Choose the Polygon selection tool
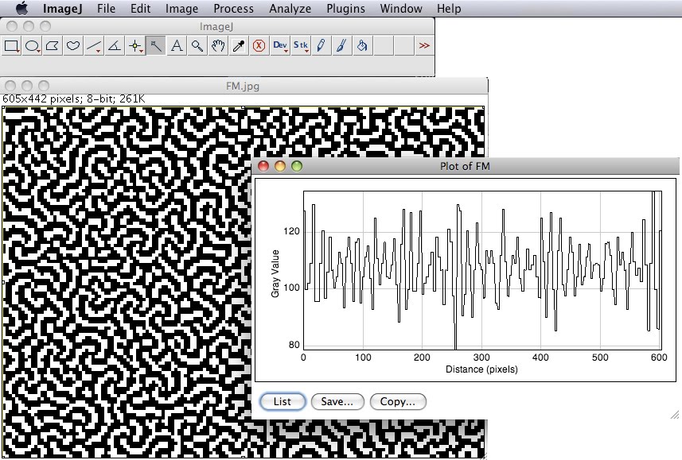This screenshot has width=682, height=460. tap(53, 46)
